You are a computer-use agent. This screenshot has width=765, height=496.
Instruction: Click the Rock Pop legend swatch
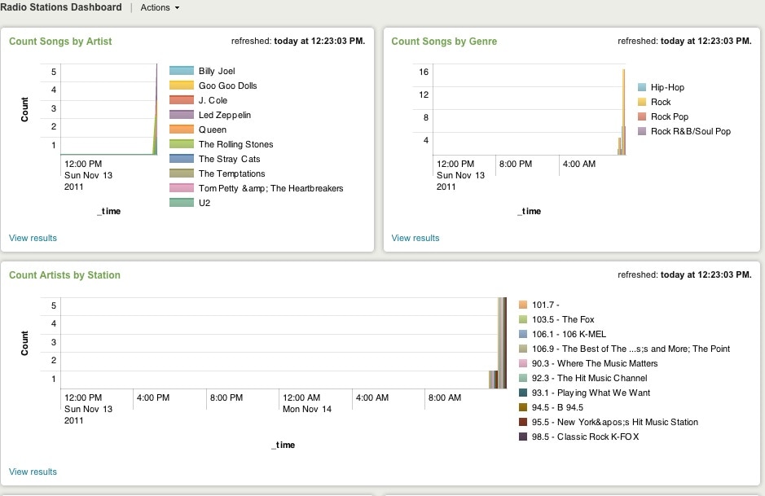point(642,116)
